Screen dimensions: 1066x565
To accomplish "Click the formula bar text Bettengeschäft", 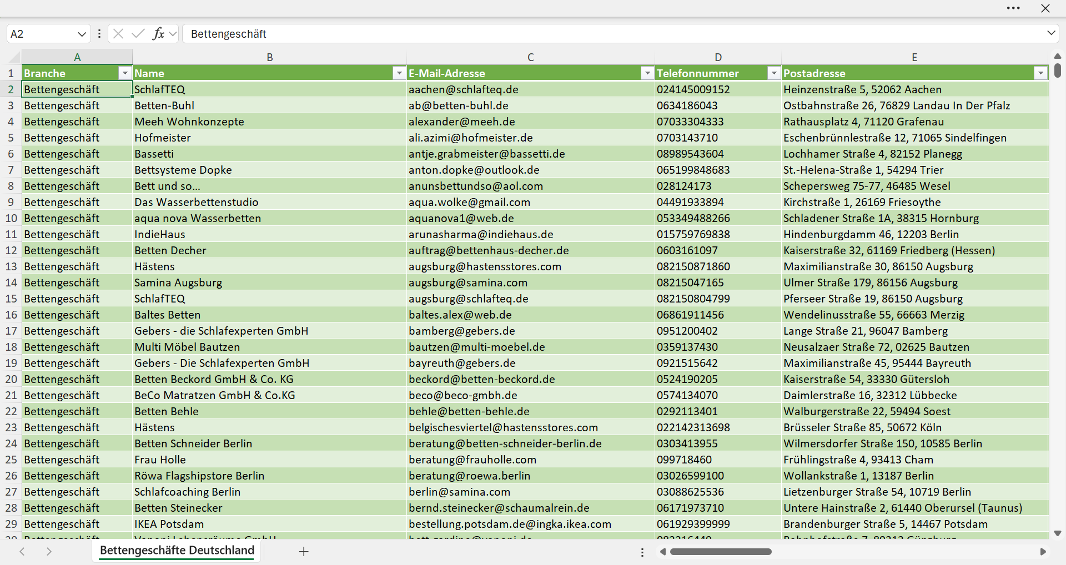I will pos(229,34).
